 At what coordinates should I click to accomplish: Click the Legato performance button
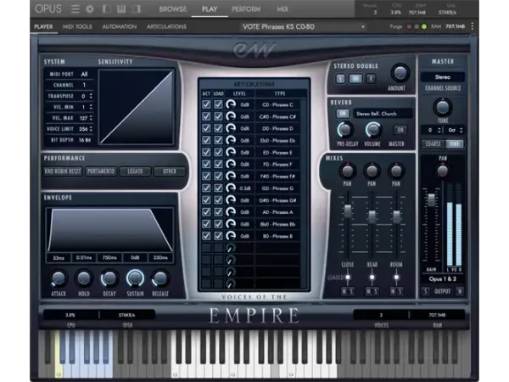135,171
